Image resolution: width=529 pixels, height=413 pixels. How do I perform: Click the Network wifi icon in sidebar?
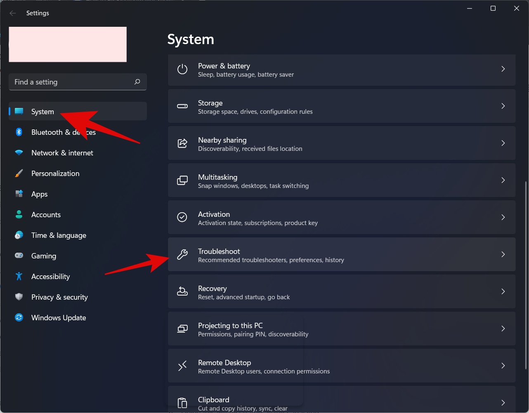point(19,153)
